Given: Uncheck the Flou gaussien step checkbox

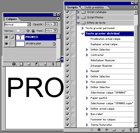Looking at the screenshot, I should [x=67, y=82].
